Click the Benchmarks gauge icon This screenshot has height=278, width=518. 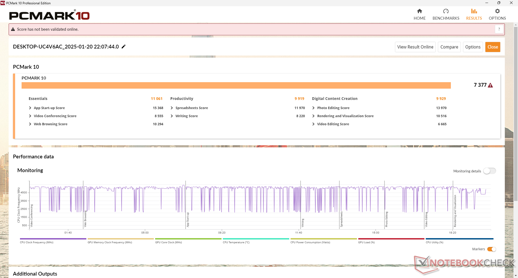pos(446,11)
